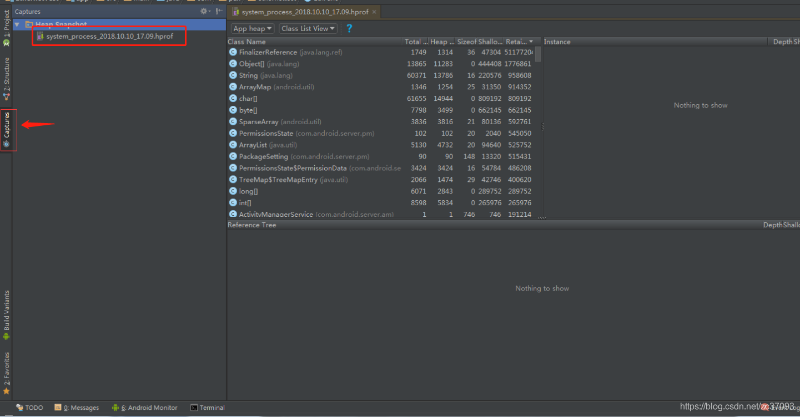This screenshot has width=800, height=417.
Task: Click the class icon beside PackageSetting
Action: [233, 156]
